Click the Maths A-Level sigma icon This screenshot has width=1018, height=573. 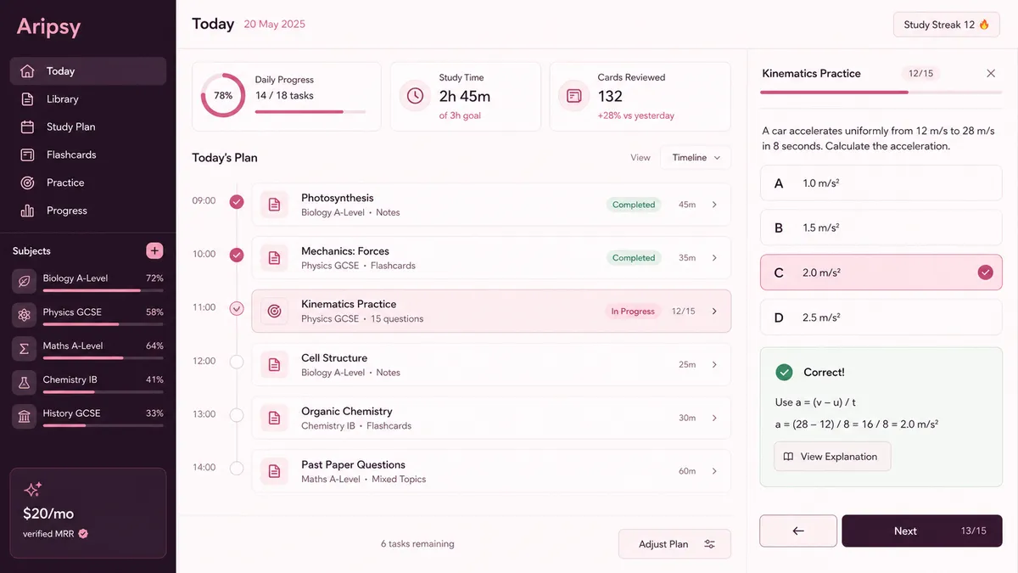[24, 349]
